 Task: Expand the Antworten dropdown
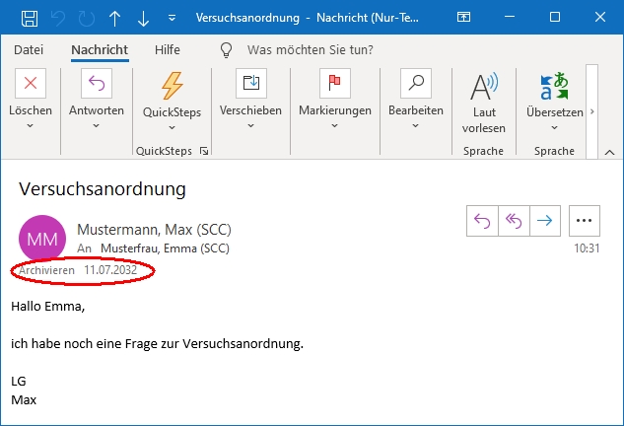(x=96, y=126)
